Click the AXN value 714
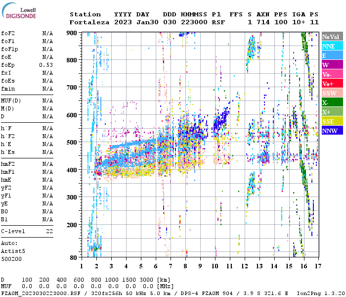The height and width of the screenshot is (297, 346). point(263,22)
